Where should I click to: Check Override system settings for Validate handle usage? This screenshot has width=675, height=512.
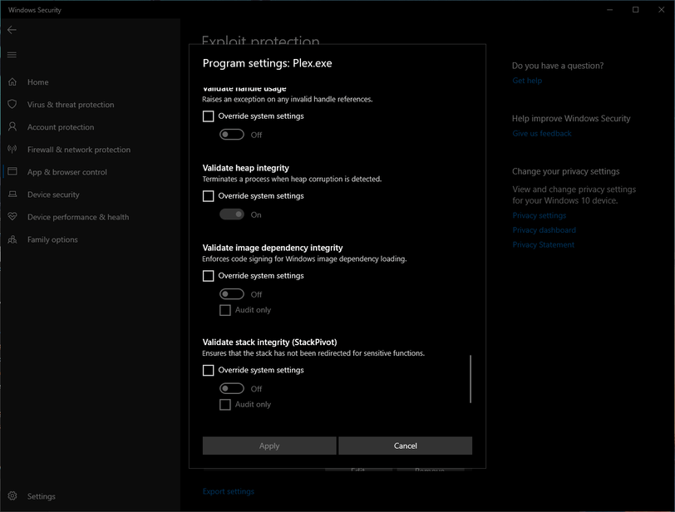(x=208, y=116)
